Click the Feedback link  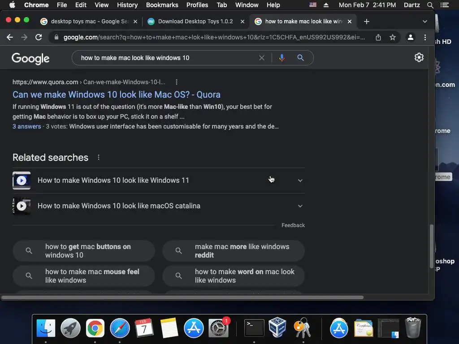293,225
